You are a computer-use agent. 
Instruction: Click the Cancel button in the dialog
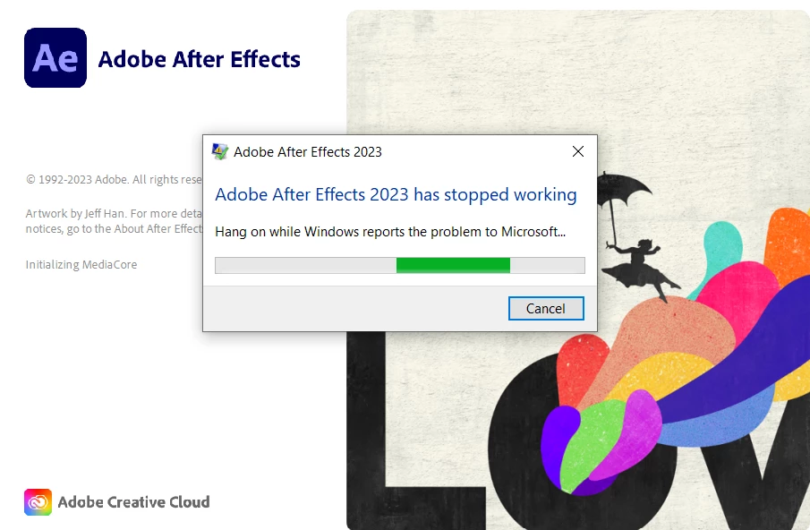[546, 308]
